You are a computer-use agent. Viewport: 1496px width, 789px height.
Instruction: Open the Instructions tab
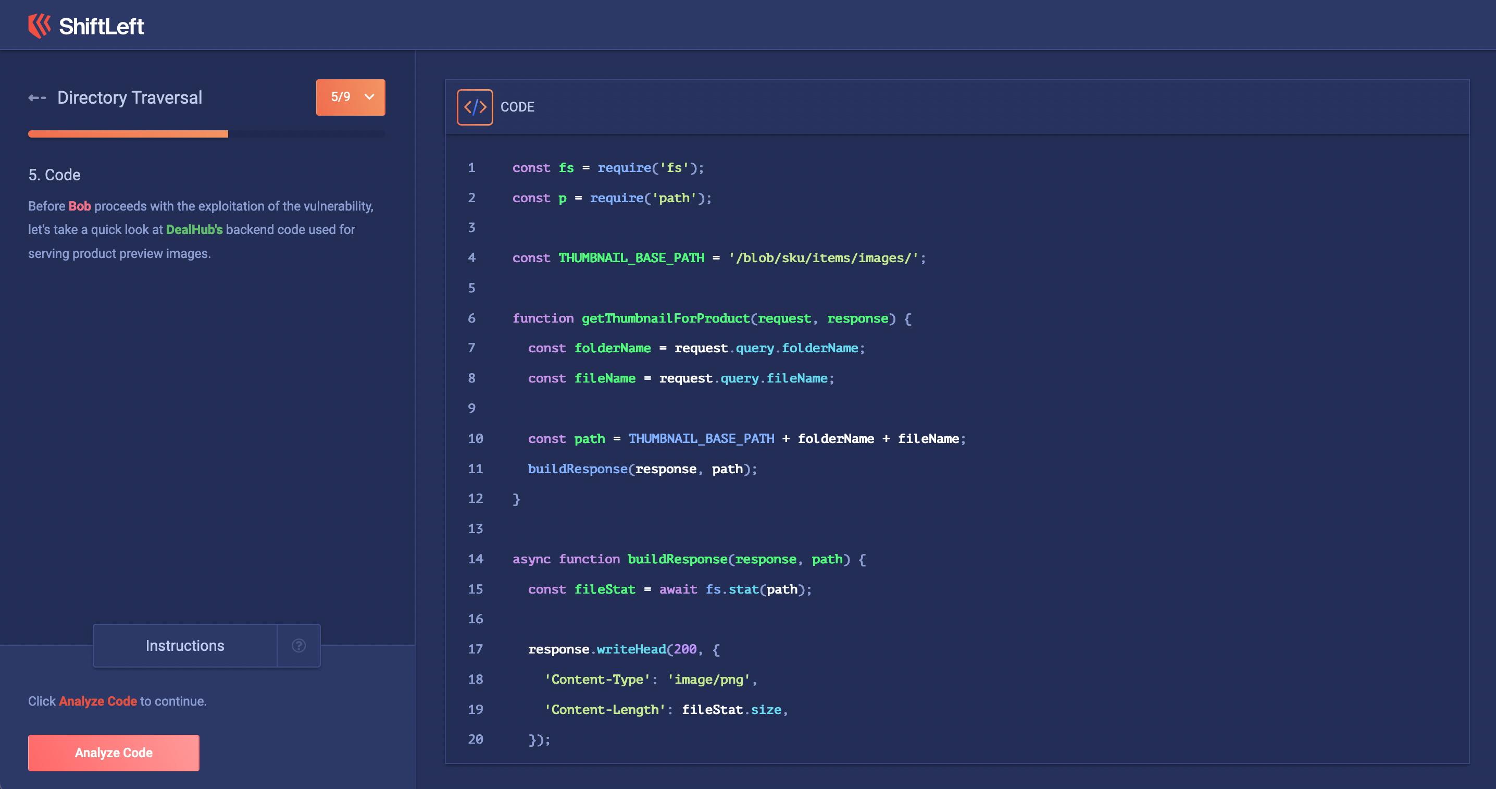coord(185,646)
